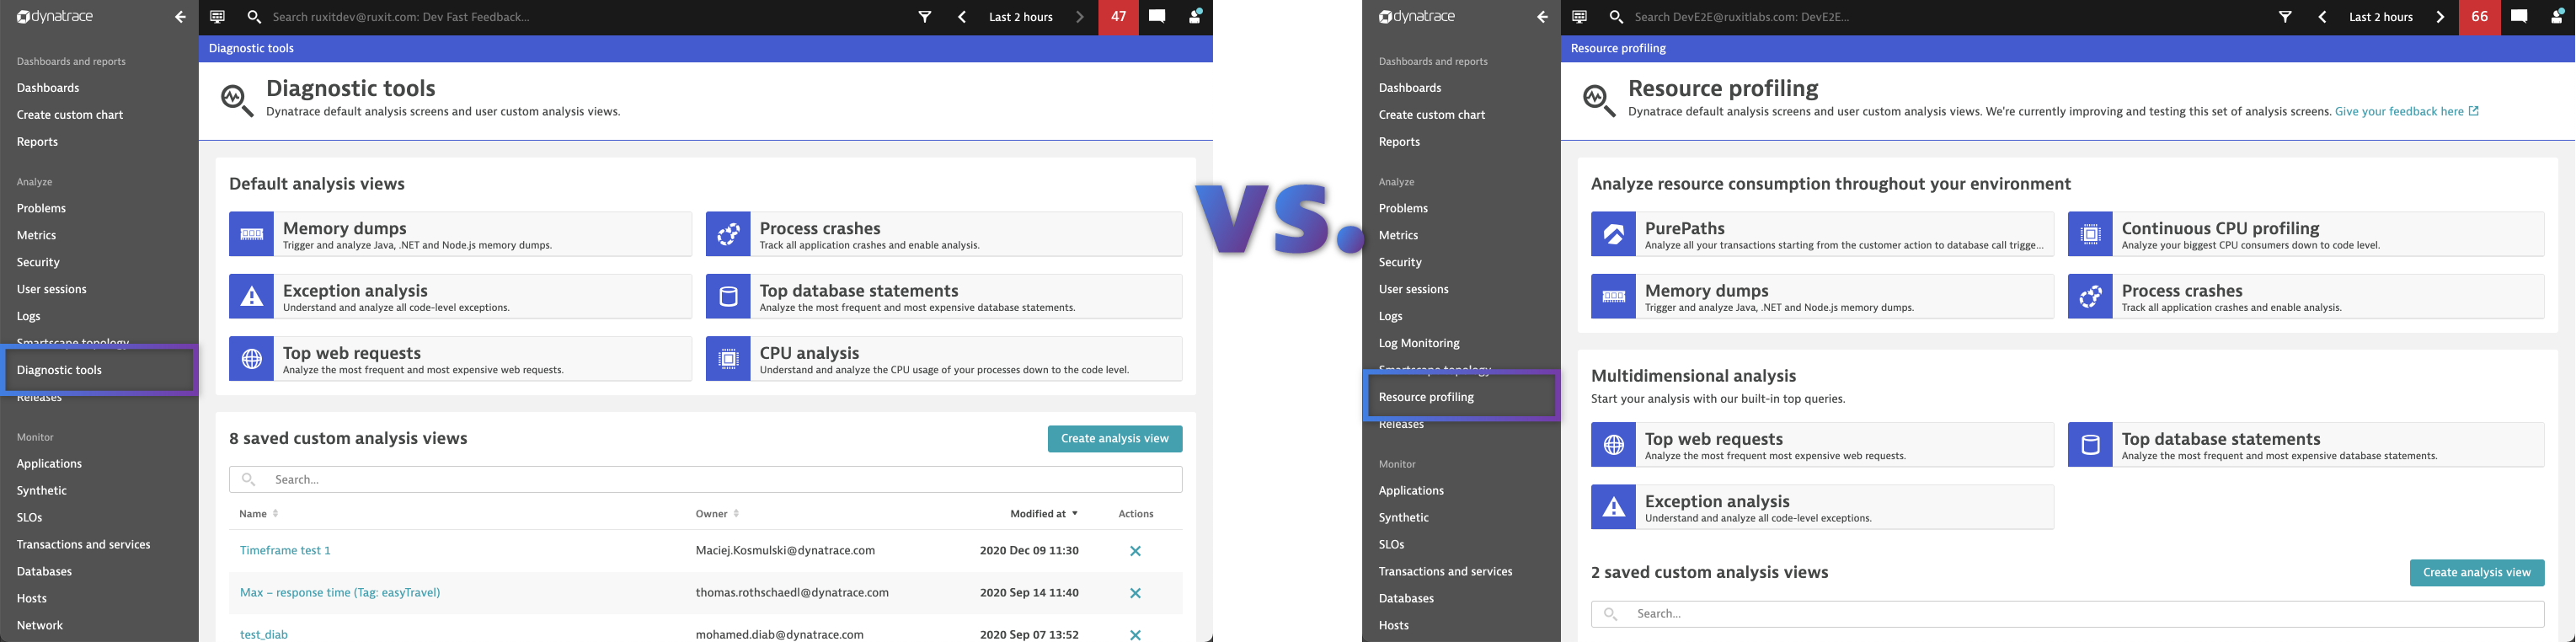Open Dashboards in left window sidebar
This screenshot has width=2576, height=642.
[48, 88]
